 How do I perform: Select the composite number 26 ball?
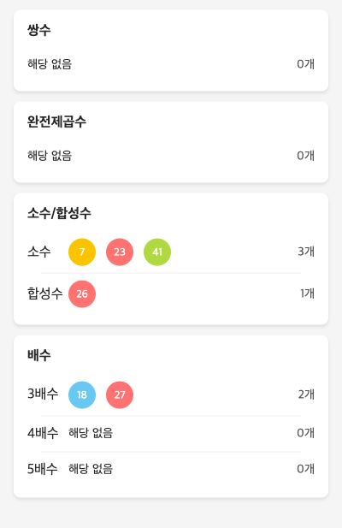pyautogui.click(x=82, y=294)
